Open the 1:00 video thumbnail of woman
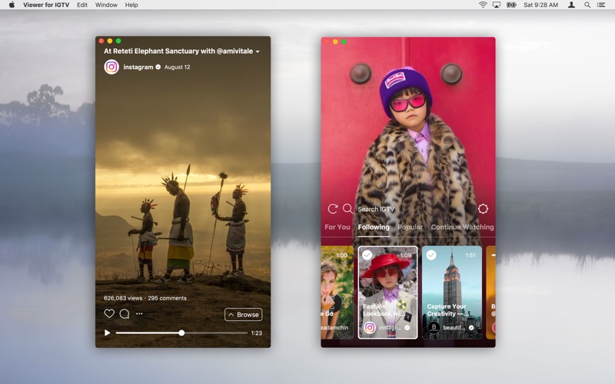Image resolution: width=615 pixels, height=384 pixels. point(337,293)
